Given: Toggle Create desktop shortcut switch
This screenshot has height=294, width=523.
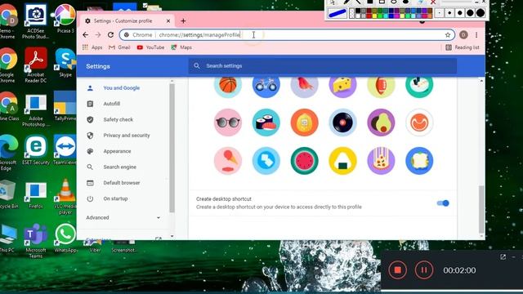Looking at the screenshot, I should tap(443, 203).
